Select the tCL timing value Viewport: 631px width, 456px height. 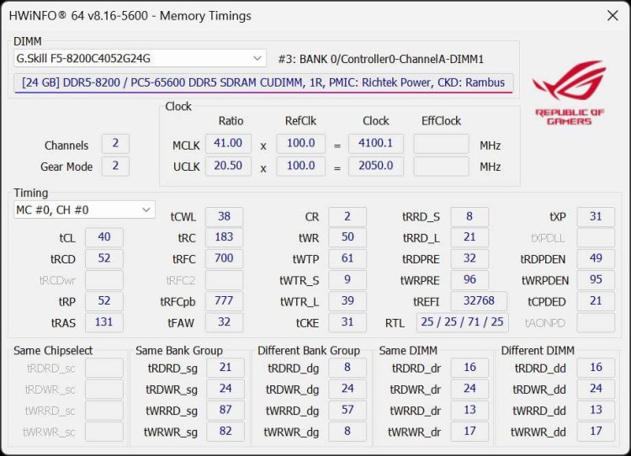point(104,237)
